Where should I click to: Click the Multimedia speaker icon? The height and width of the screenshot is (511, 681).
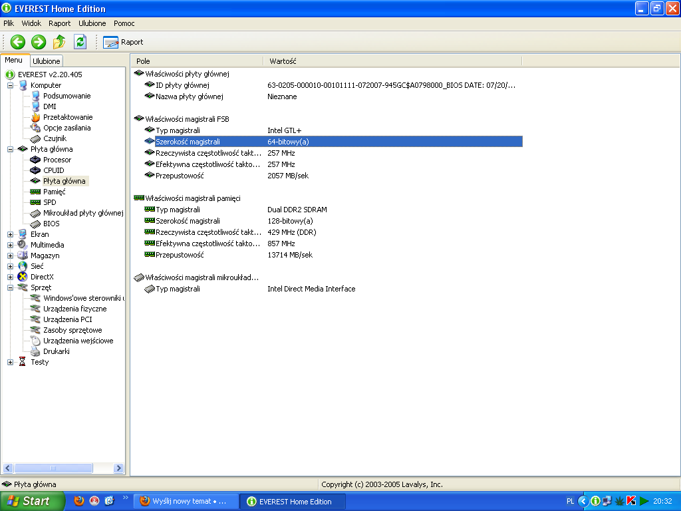coord(23,245)
